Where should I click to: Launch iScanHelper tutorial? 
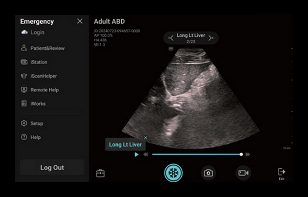39,76
